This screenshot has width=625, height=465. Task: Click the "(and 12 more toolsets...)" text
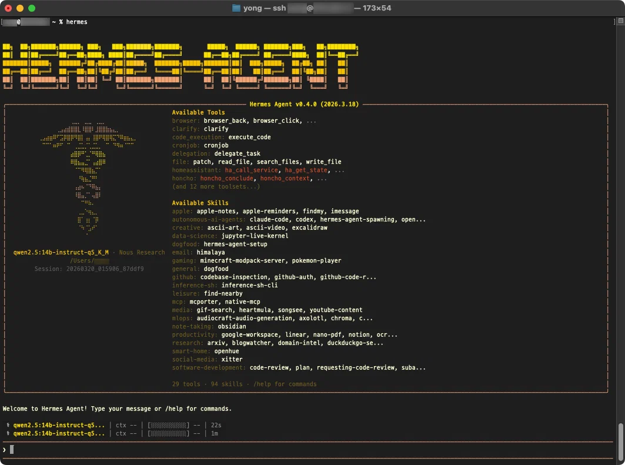216,186
